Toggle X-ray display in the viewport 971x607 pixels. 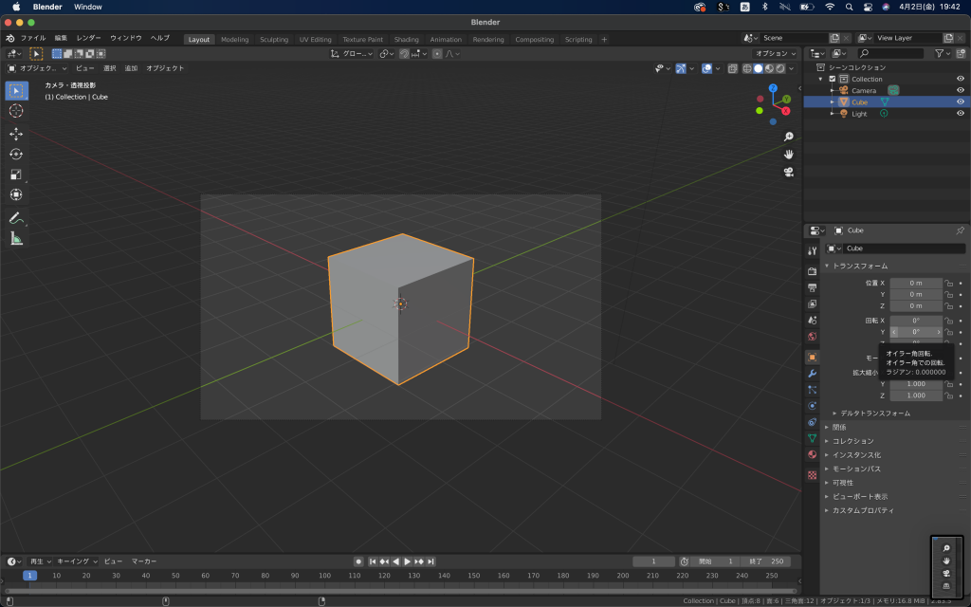(733, 68)
